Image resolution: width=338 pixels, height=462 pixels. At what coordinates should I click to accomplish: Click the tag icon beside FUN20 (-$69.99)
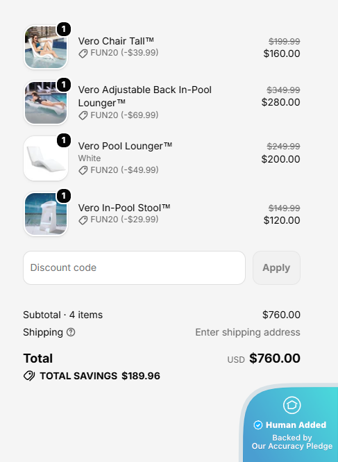coord(83,115)
